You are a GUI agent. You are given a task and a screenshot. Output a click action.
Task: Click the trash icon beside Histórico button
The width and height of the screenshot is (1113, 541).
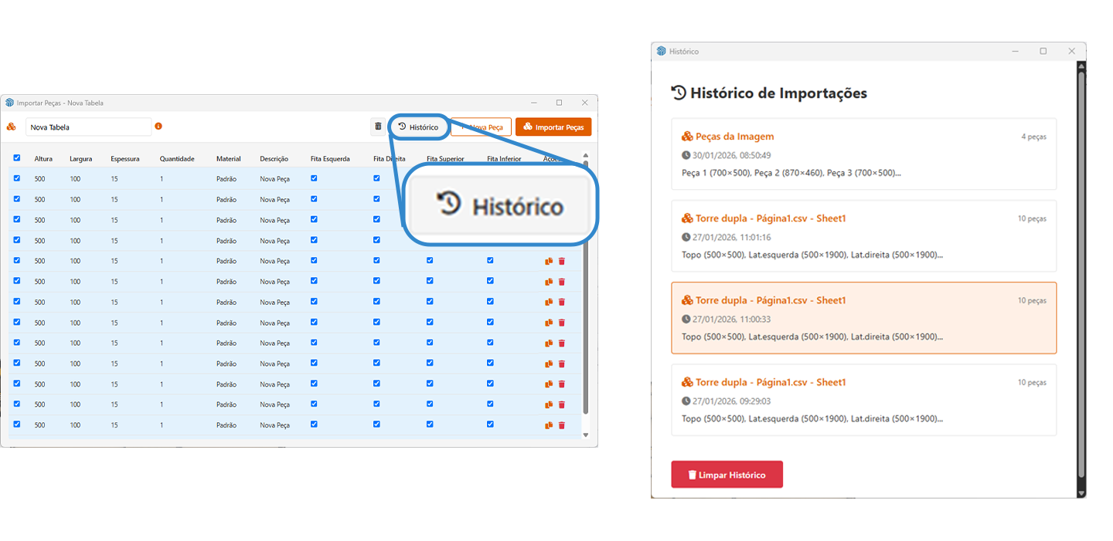[378, 127]
